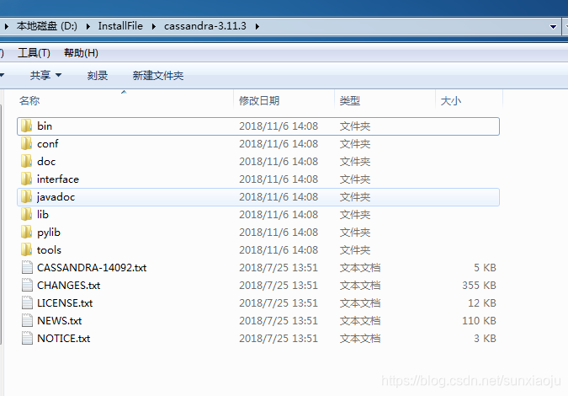Click the NOTICE.txt file icon
568x396 pixels.
27,339
